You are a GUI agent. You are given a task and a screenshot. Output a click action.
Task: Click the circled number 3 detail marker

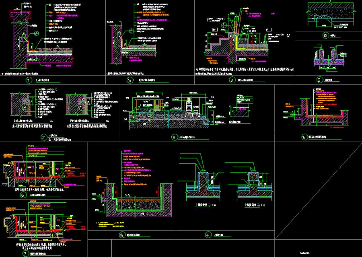point(232,80)
